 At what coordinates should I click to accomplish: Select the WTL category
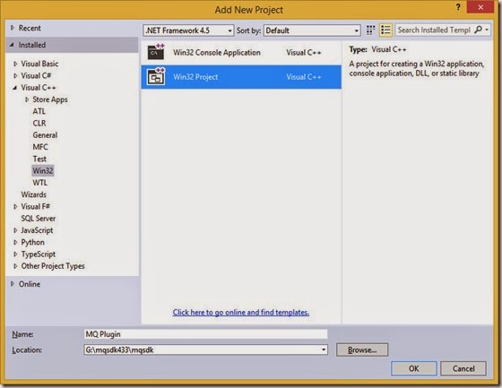[x=40, y=183]
